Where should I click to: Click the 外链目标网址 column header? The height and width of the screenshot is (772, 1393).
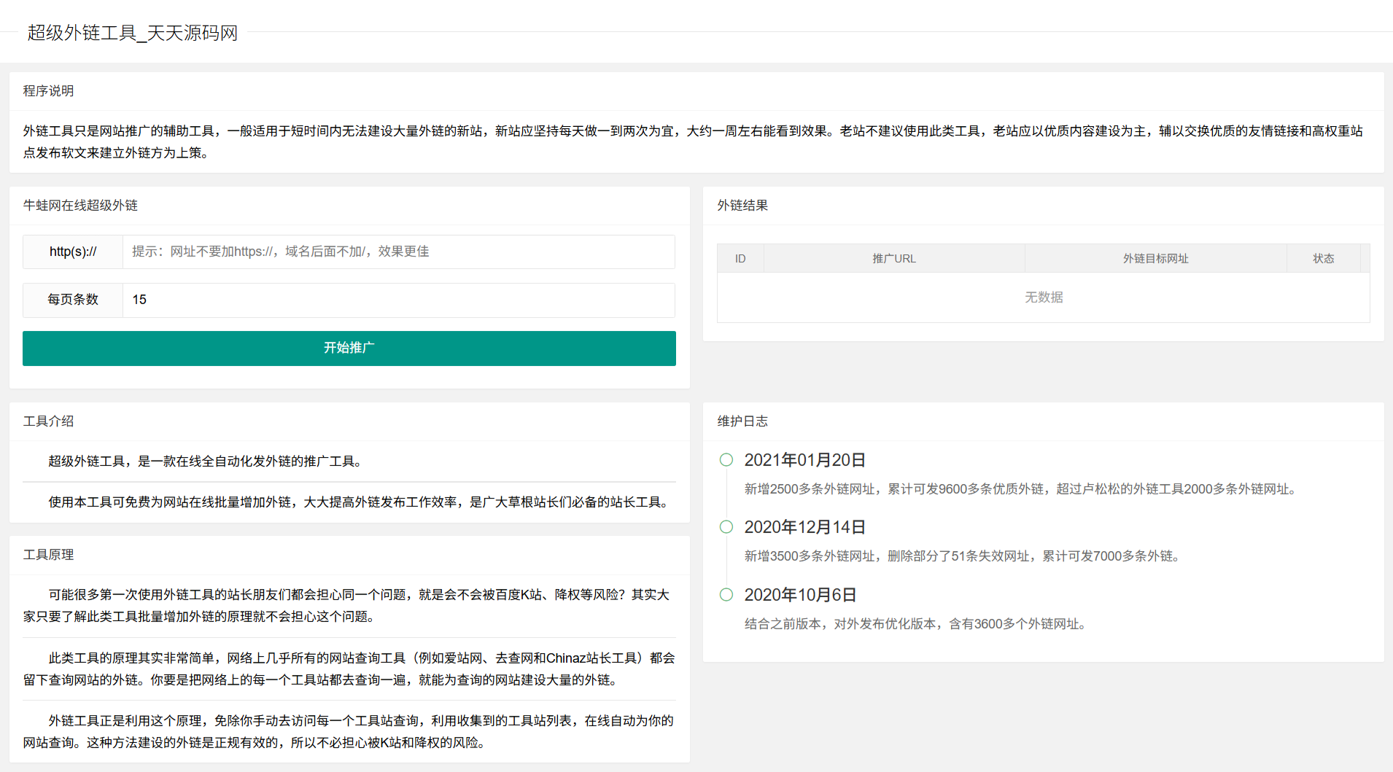pyautogui.click(x=1156, y=258)
